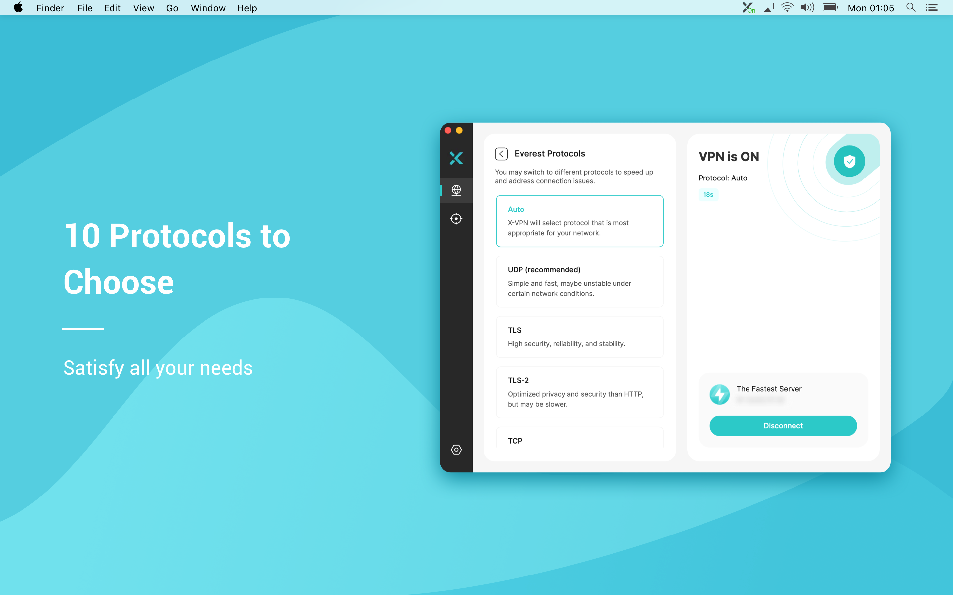The width and height of the screenshot is (953, 595).
Task: Click battery status menu bar icon
Action: 830,8
